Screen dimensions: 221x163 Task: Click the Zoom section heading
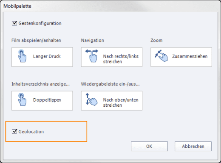click(x=156, y=40)
